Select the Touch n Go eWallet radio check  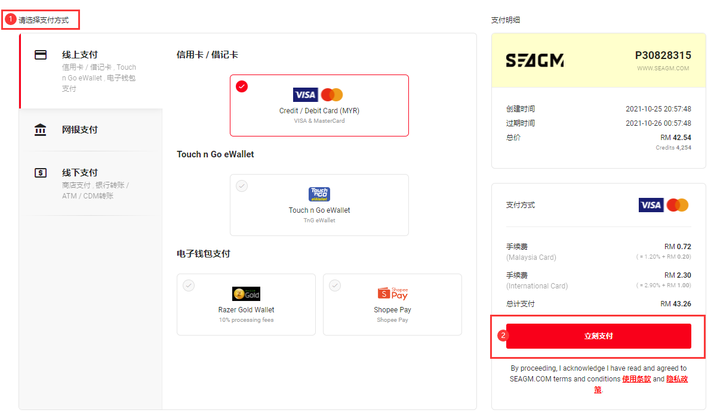(x=242, y=186)
